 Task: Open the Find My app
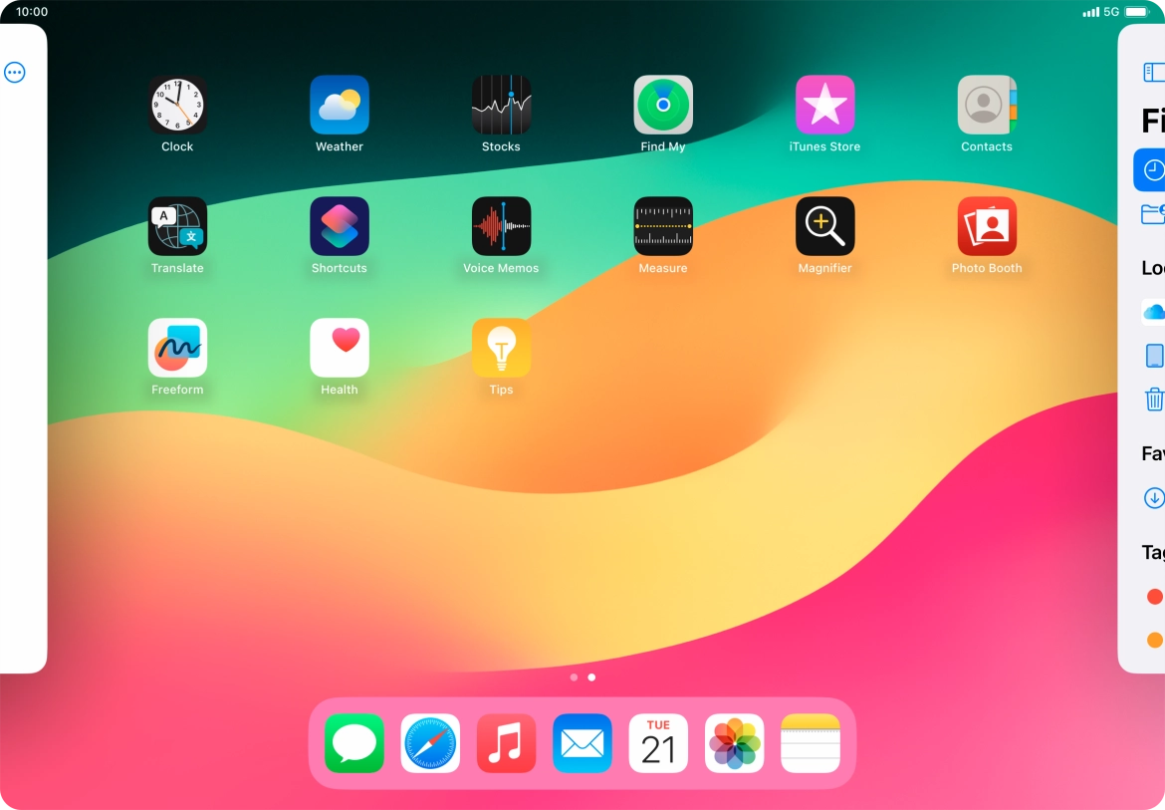(662, 105)
